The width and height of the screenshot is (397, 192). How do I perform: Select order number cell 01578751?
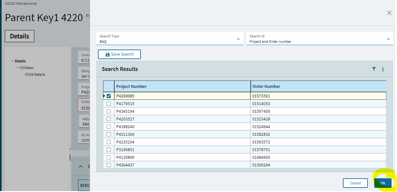[x=319, y=150]
